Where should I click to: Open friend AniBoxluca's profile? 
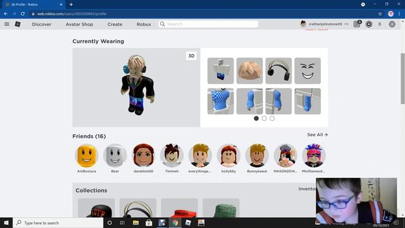tap(87, 156)
